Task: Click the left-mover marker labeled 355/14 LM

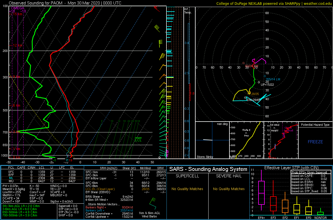Action: (x=265, y=76)
